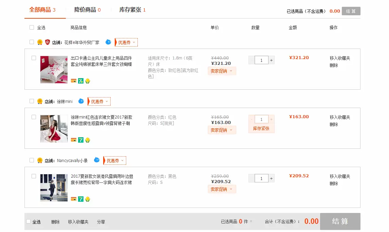Open black dress product thumbnail image
The height and width of the screenshot is (232, 389).
[54, 188]
